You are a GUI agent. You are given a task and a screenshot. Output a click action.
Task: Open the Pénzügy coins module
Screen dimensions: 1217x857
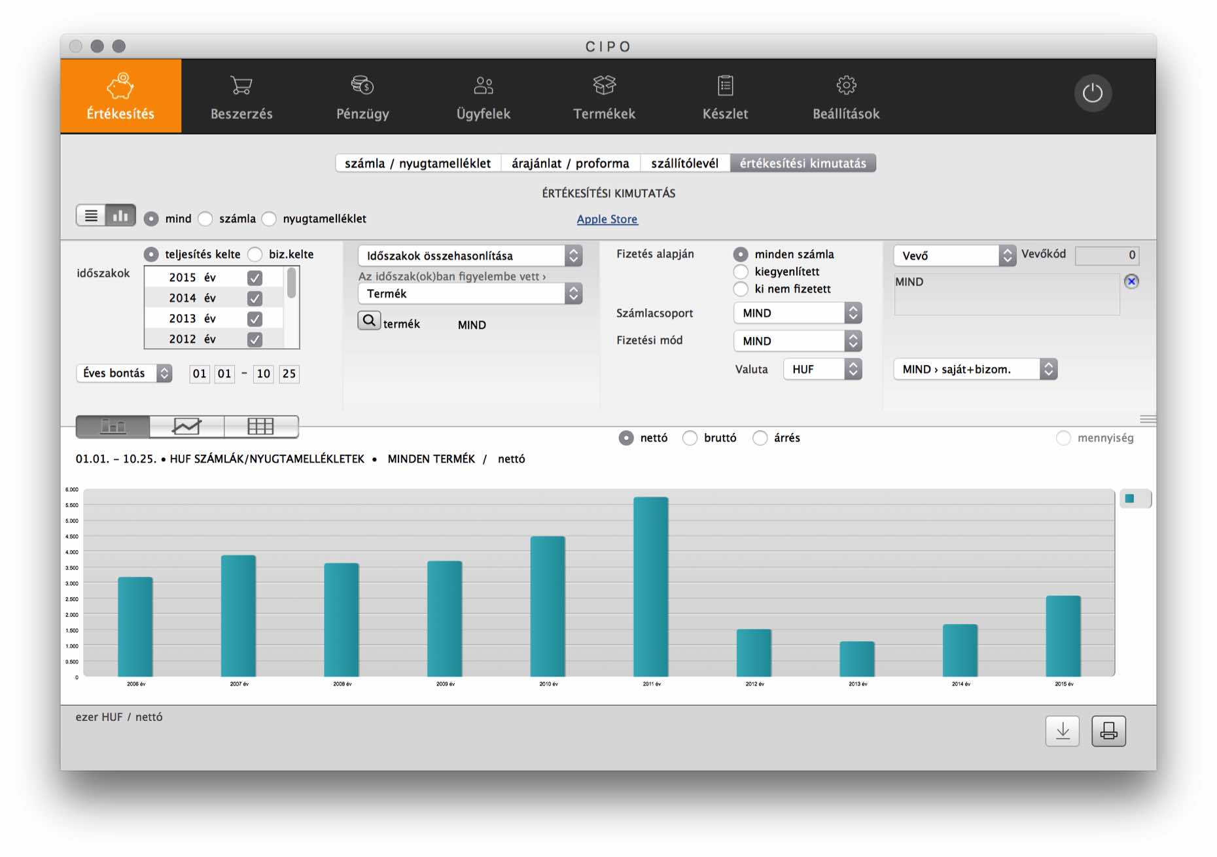362,97
